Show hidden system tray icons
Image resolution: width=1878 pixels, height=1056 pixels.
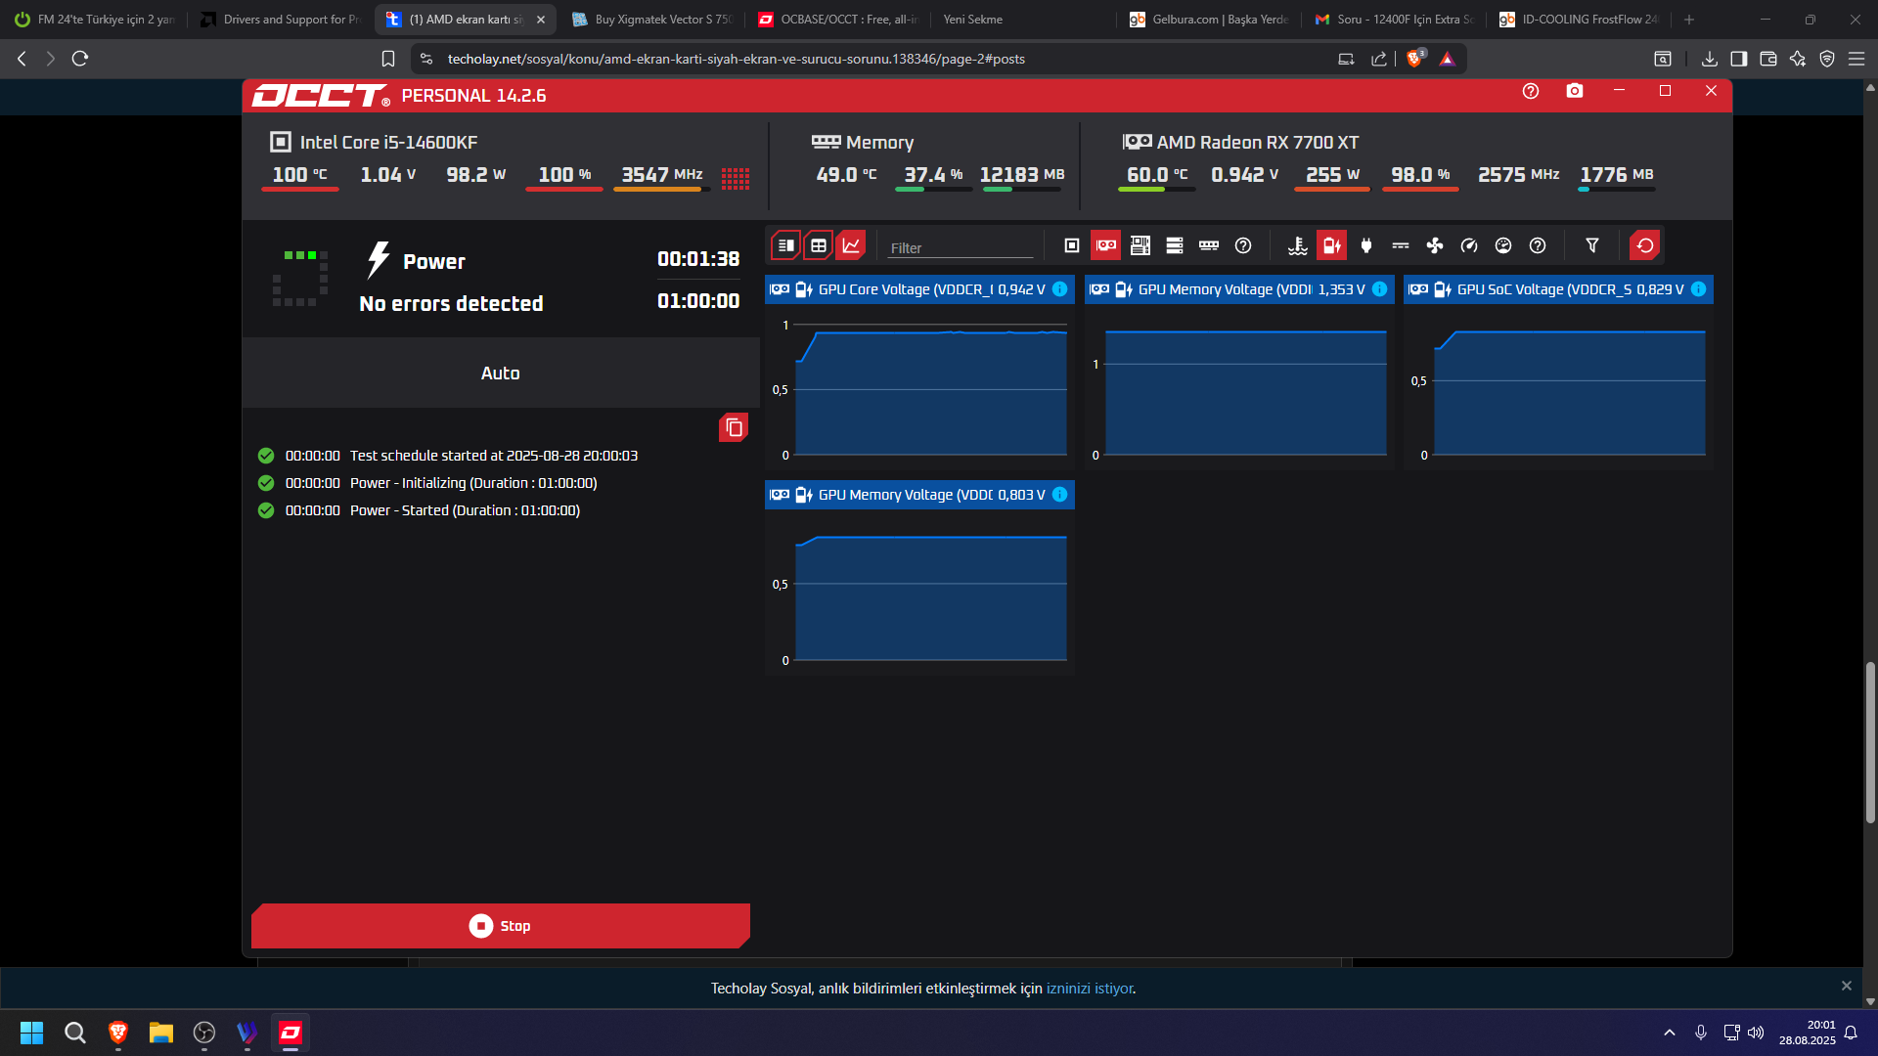coord(1670,1033)
